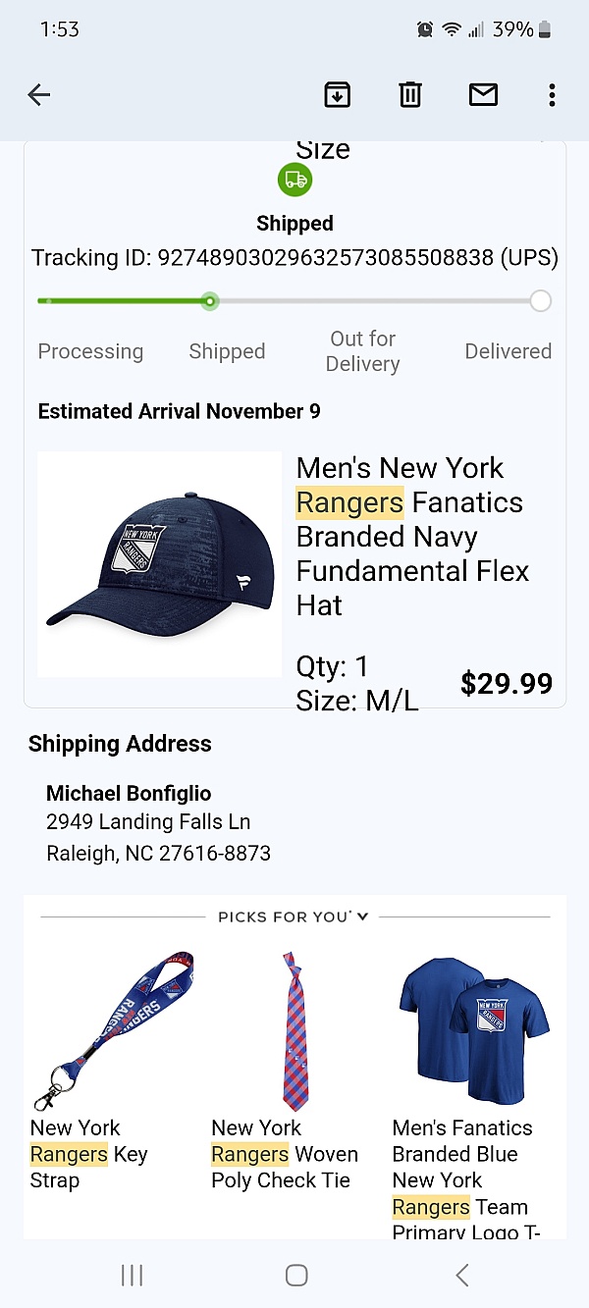
Task: Tap the green shipping truck icon
Action: (294, 180)
